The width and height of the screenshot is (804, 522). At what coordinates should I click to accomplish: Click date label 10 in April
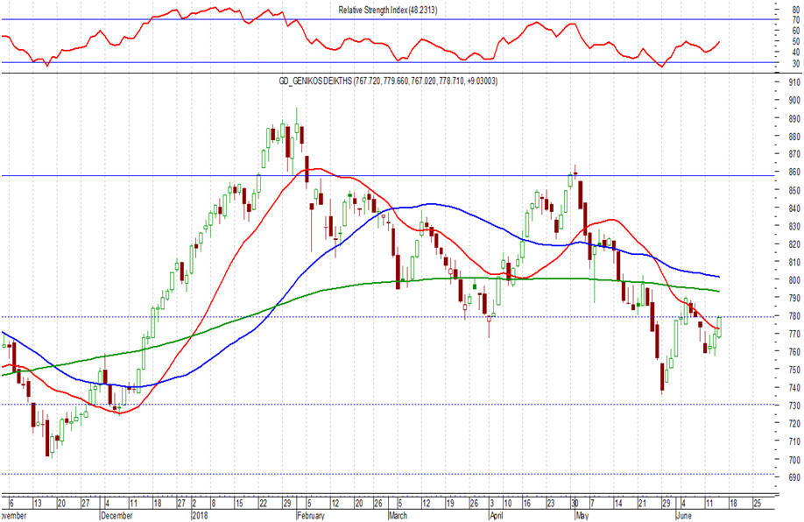[508, 504]
